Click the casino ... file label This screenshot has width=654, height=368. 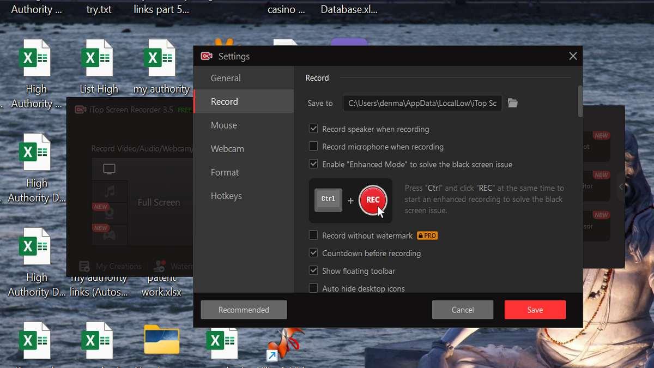286,9
